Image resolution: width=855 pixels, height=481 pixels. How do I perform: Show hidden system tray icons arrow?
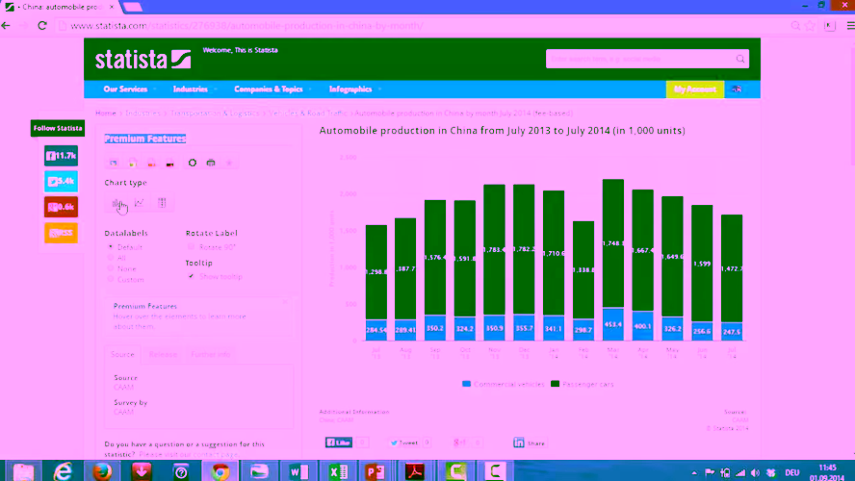(693, 473)
